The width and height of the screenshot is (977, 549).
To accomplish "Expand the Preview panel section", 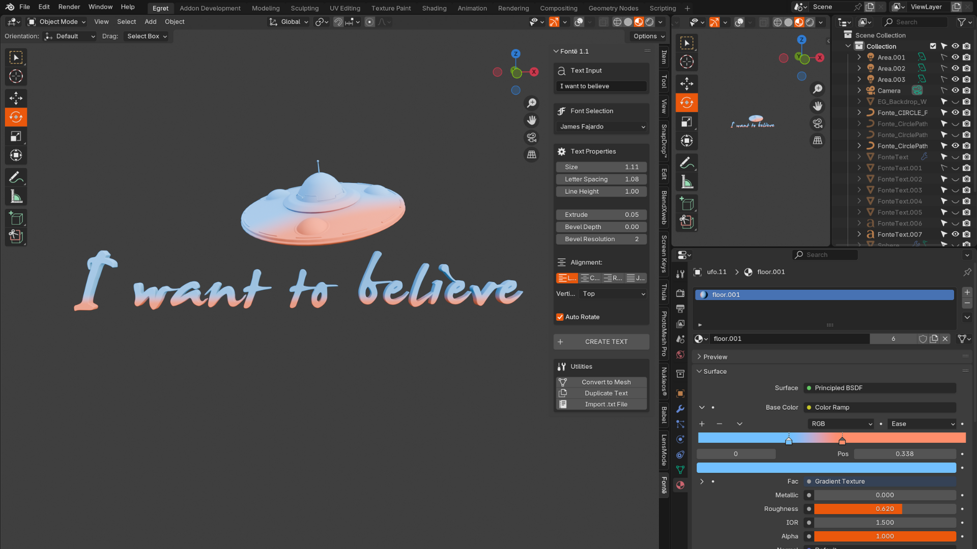I will point(715,357).
